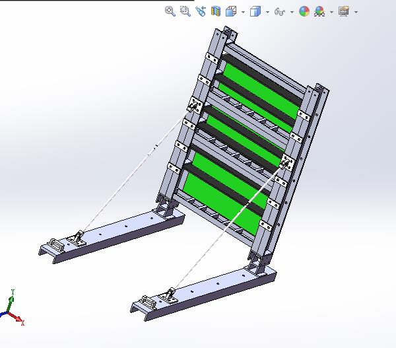
Task: Click the Display Style cube icon
Action: (x=255, y=11)
